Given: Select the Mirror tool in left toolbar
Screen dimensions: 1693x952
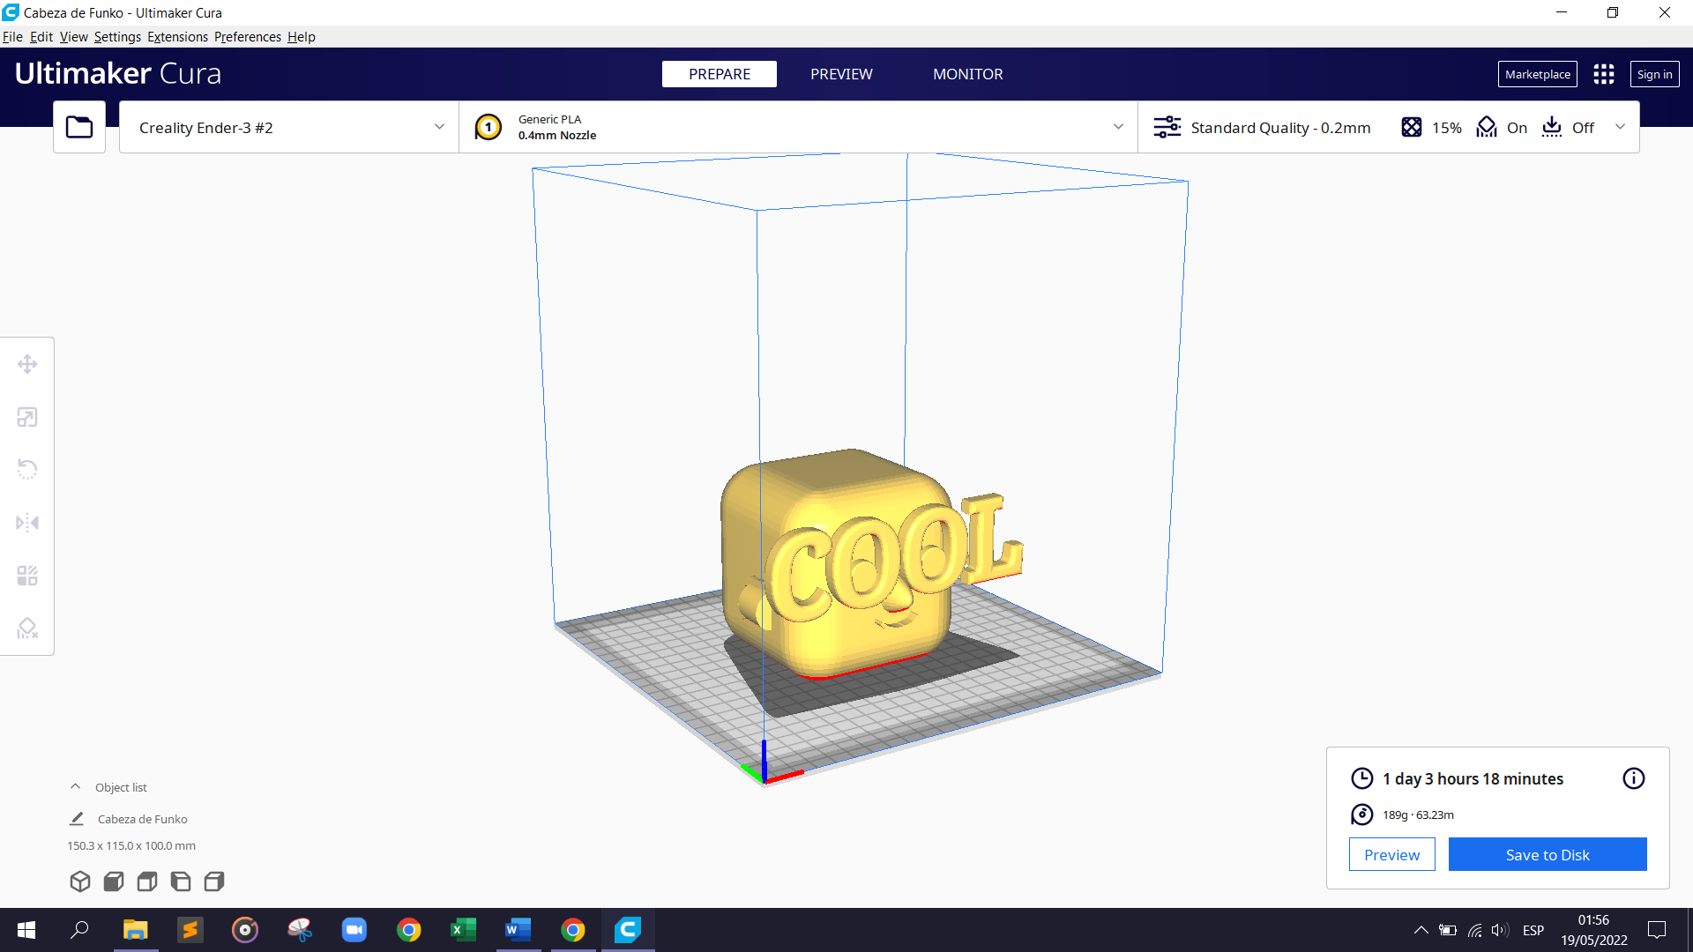Looking at the screenshot, I should 27,523.
